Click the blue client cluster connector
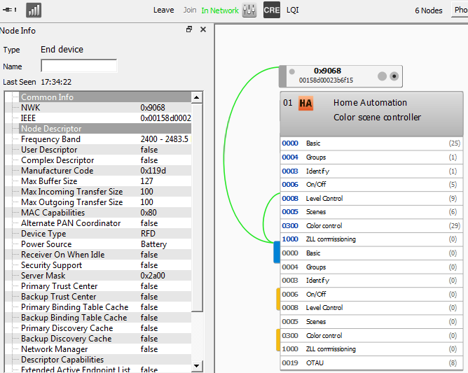Viewport: 468px width, 373px height. [x=277, y=252]
